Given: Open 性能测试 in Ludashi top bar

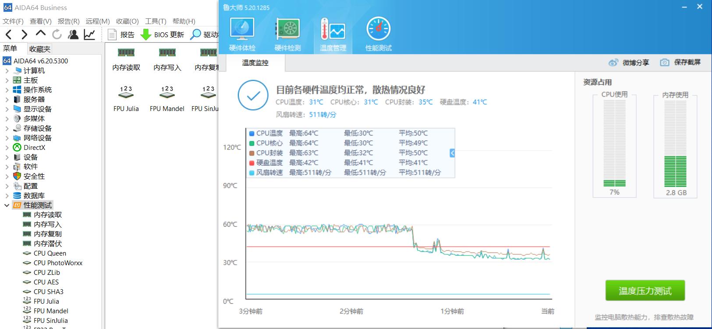Looking at the screenshot, I should point(379,35).
